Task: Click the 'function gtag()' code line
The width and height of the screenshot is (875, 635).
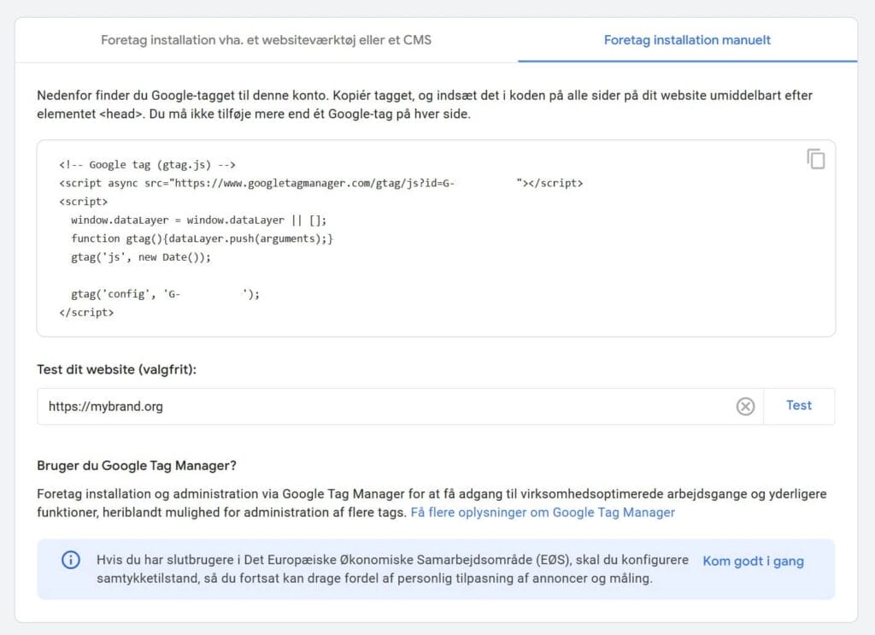Action: click(202, 238)
